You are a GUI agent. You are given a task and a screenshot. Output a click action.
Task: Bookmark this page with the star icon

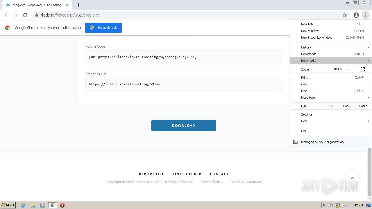tap(345, 15)
